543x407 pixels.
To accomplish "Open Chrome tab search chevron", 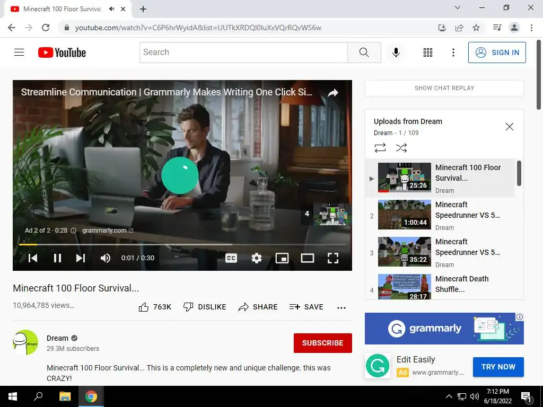I will point(458,7).
